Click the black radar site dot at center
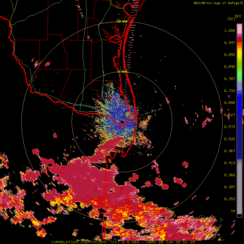 pos(122,122)
